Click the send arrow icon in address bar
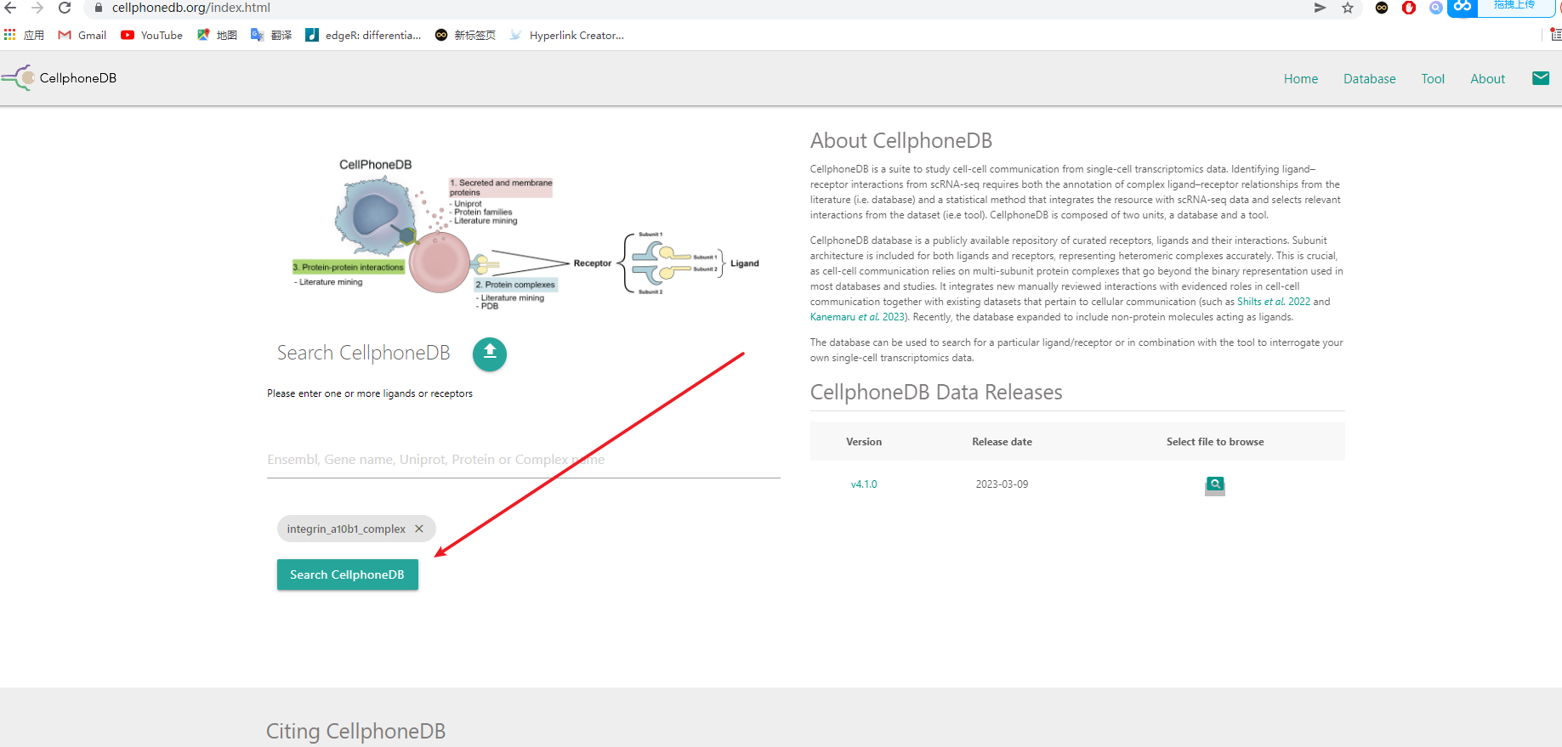1562x747 pixels. pyautogui.click(x=1320, y=8)
